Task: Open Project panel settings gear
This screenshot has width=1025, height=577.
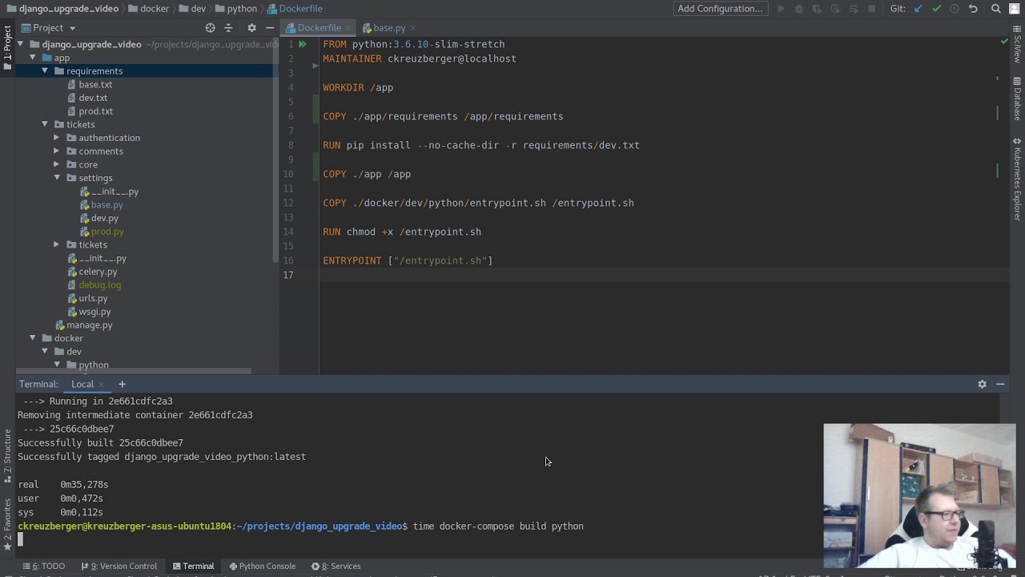Action: point(251,27)
